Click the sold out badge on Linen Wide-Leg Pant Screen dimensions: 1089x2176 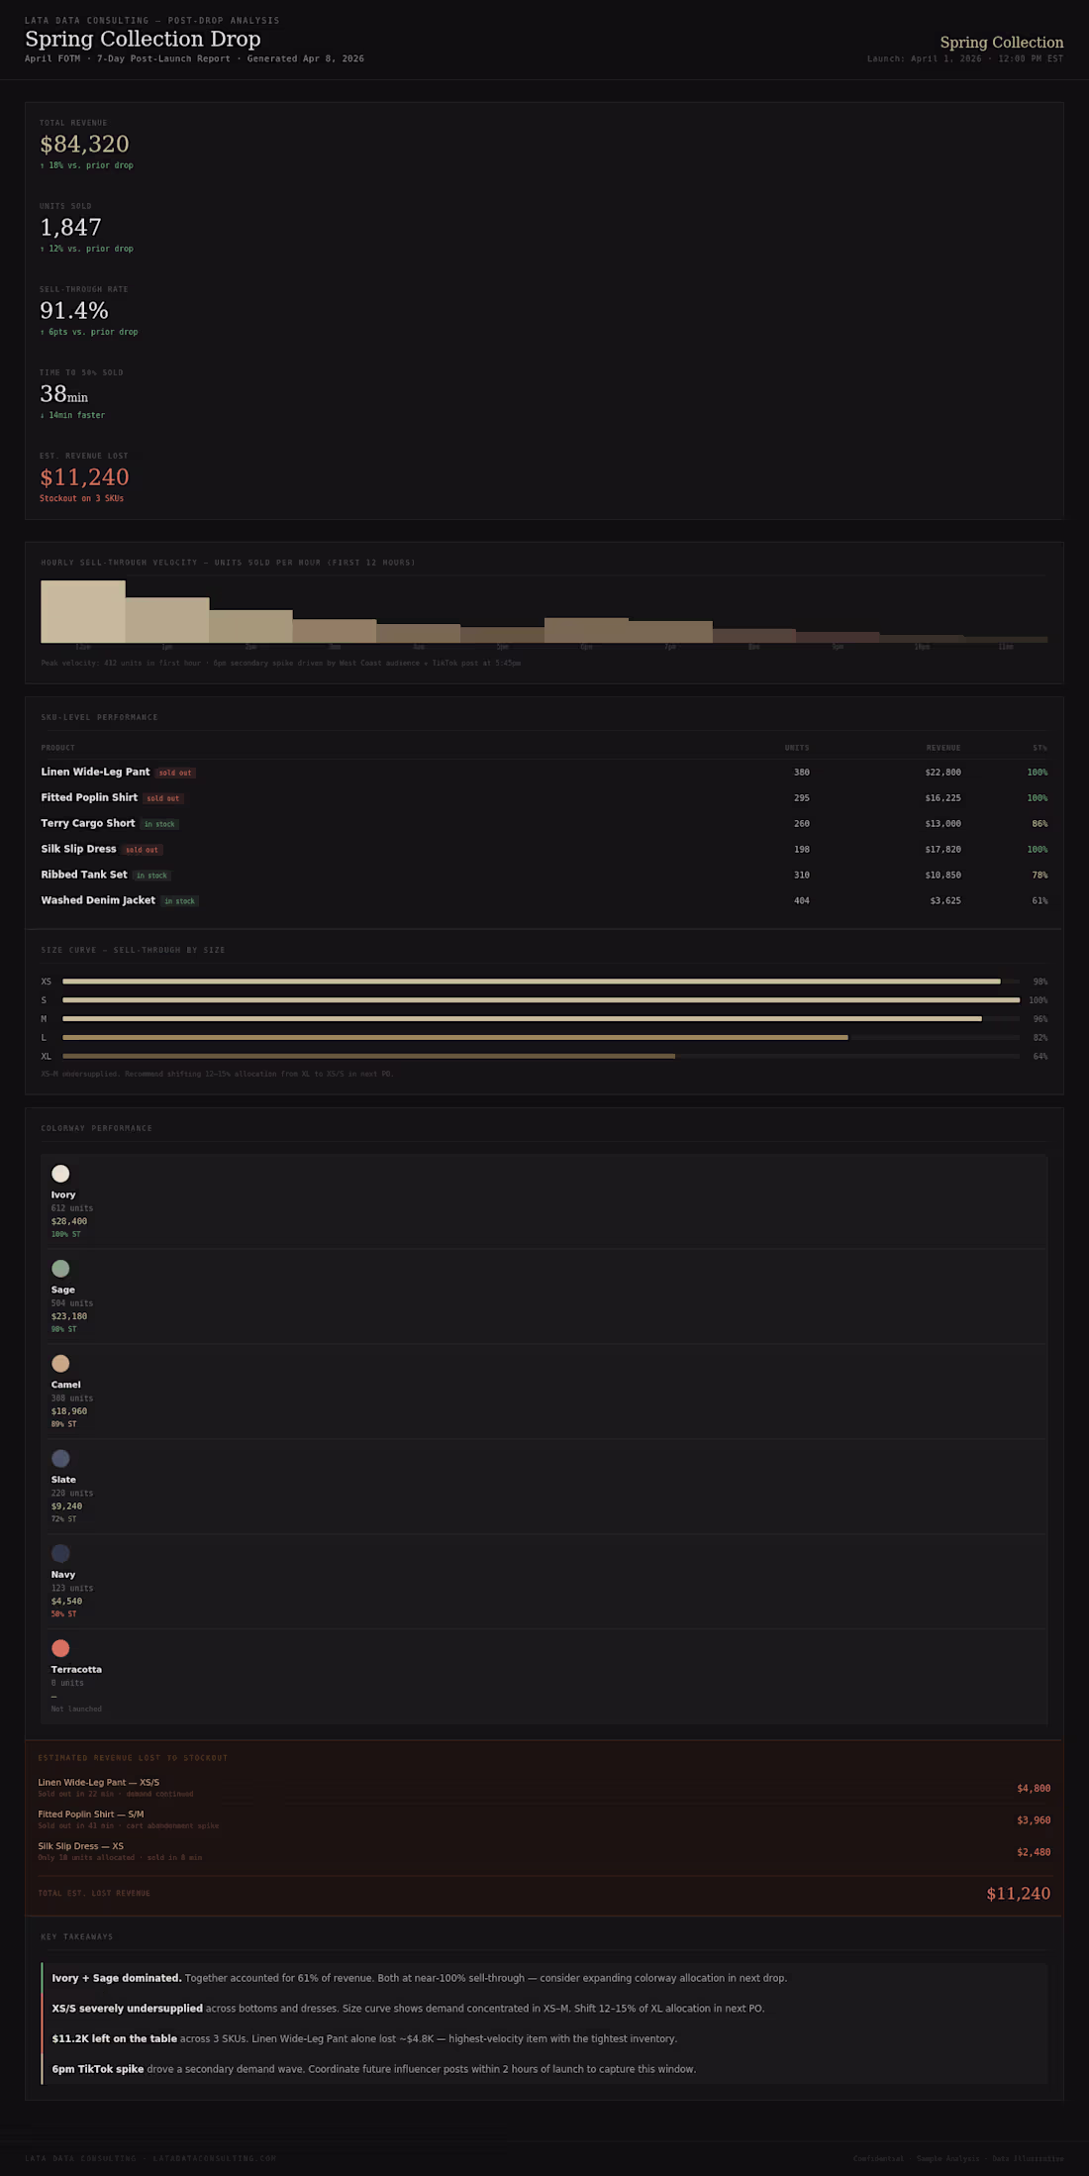coord(175,773)
